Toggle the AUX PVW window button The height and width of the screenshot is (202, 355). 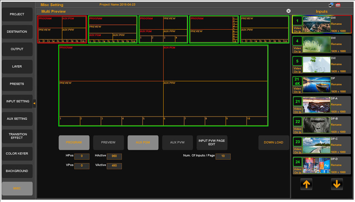coord(177,142)
